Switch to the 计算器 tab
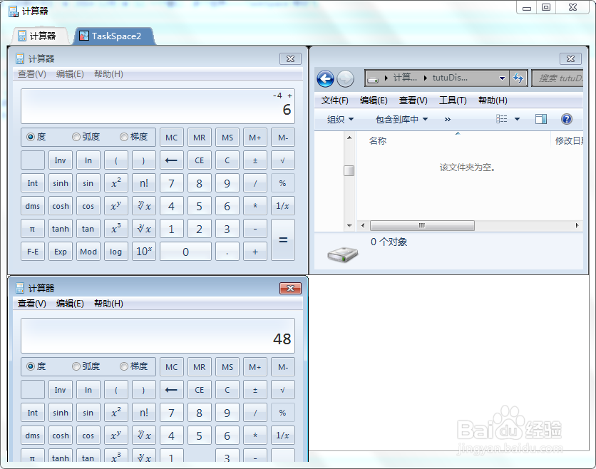This screenshot has width=596, height=469. click(x=39, y=36)
